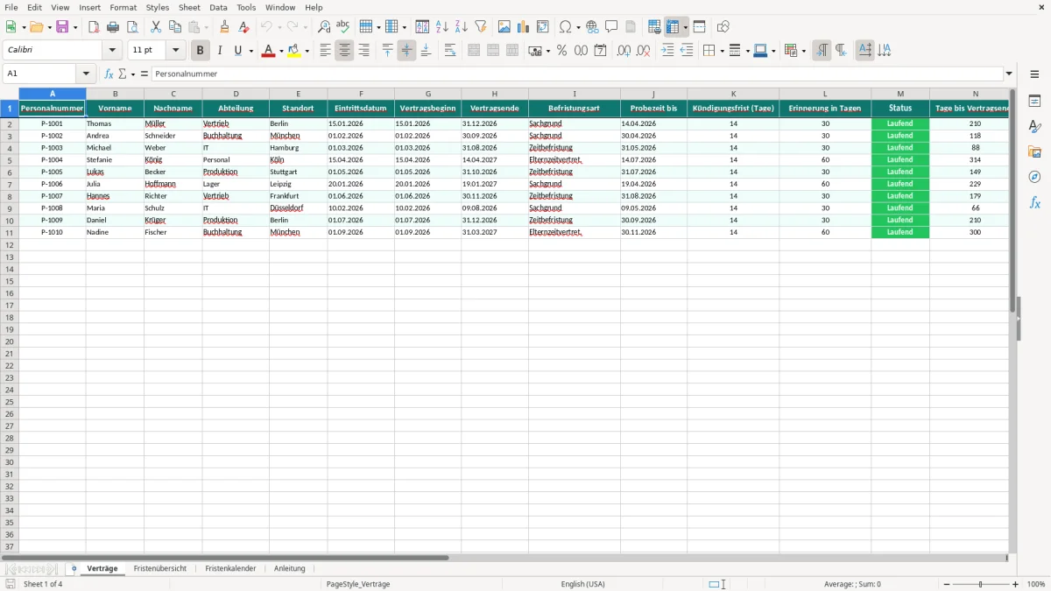Open the Function Wizard fx icon
The width and height of the screenshot is (1051, 591).
point(109,74)
